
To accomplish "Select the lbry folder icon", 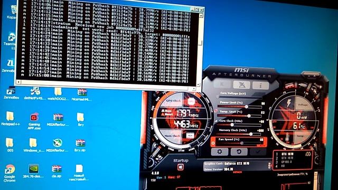I will point(81,120).
